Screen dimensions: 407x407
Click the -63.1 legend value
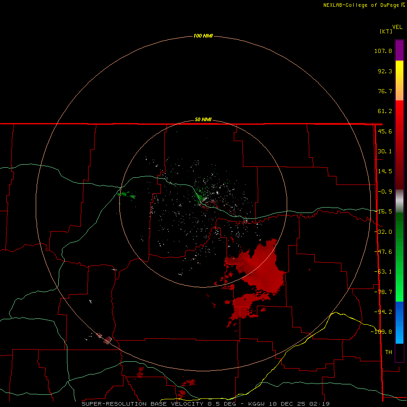pyautogui.click(x=383, y=272)
